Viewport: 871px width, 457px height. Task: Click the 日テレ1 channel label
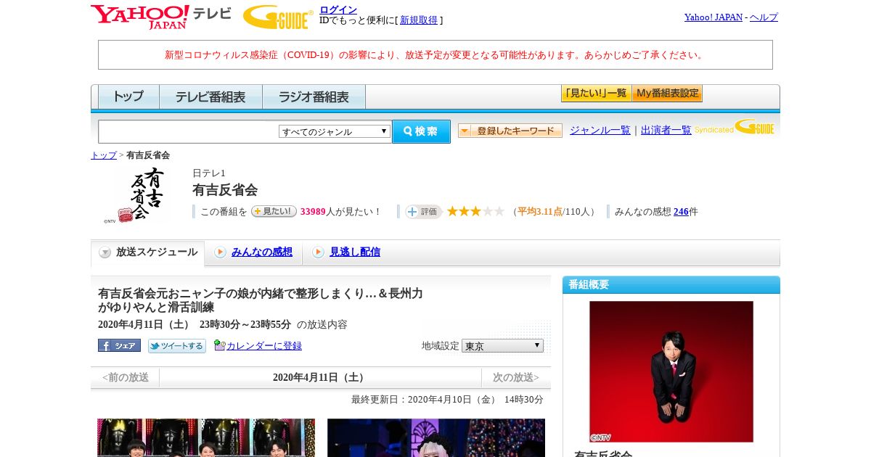(x=209, y=173)
